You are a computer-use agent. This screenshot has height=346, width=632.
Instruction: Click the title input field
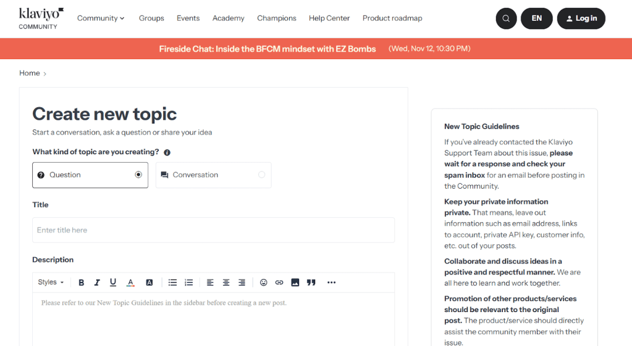coord(213,230)
